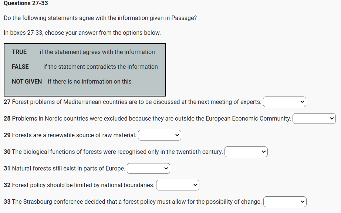The width and height of the screenshot is (341, 213).
Task: Open the question 29 answer dropdown
Action: [159, 135]
